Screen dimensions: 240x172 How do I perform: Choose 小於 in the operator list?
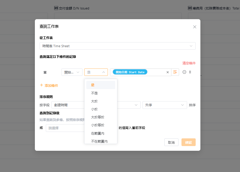(95, 109)
